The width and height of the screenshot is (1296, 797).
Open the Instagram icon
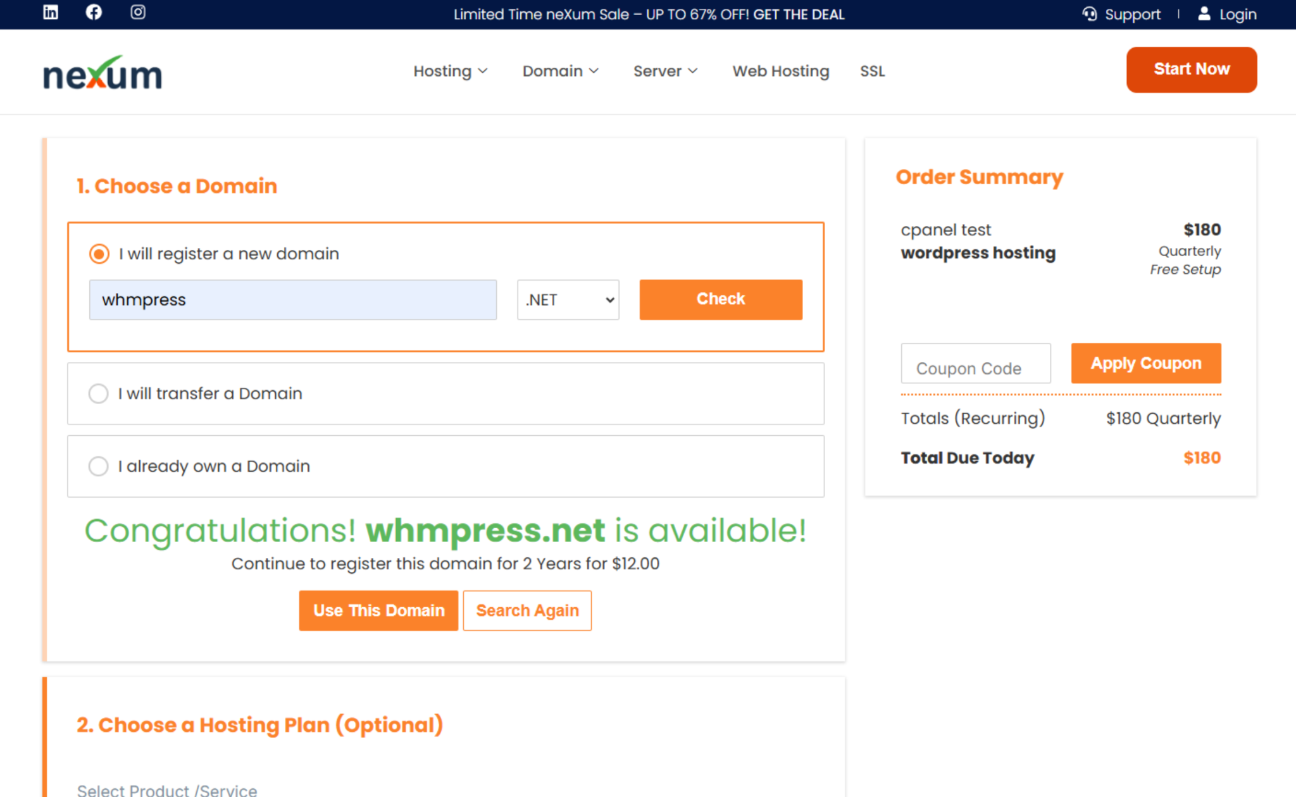click(137, 13)
